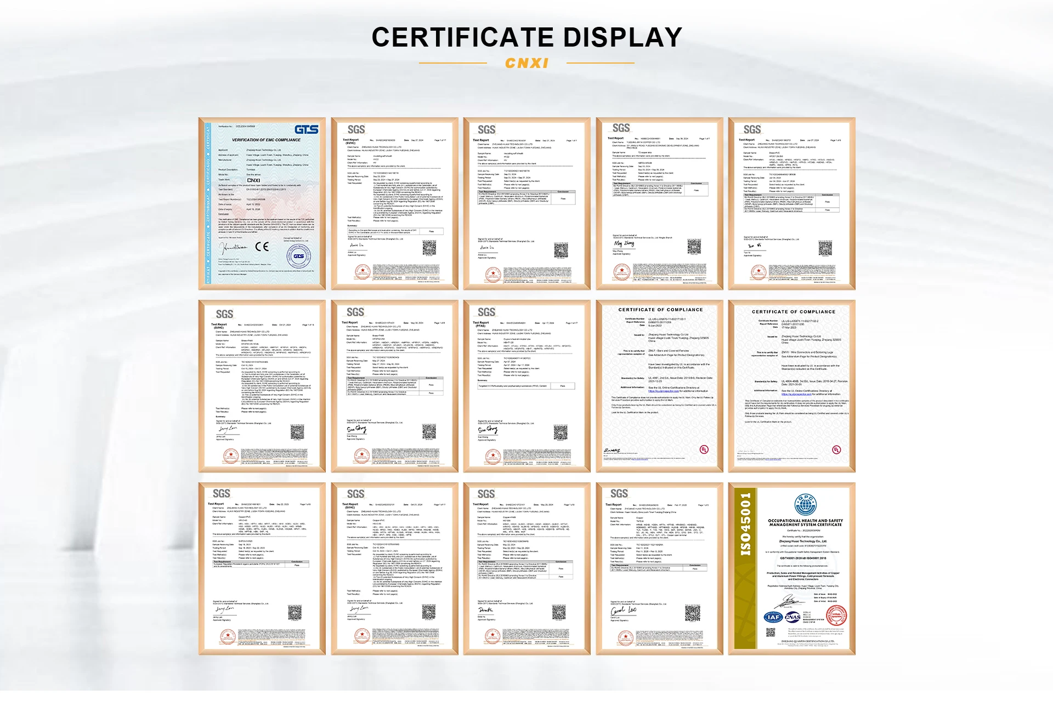Click UL mark on the 17-Mar-2023 certificate
This screenshot has width=1053, height=712.
836,449
